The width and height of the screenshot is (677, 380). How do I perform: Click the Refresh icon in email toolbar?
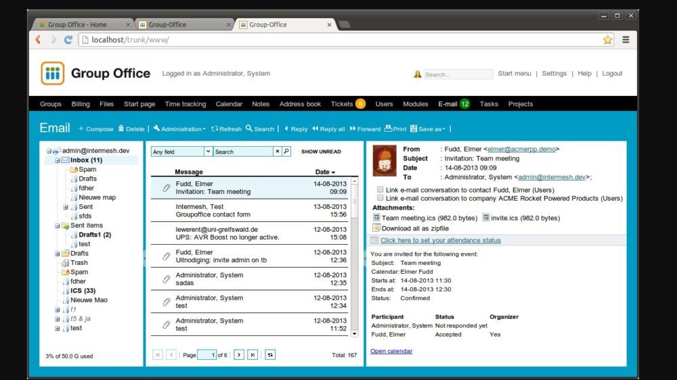pyautogui.click(x=215, y=128)
